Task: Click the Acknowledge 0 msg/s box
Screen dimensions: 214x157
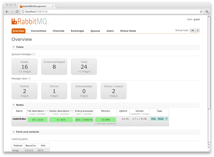Action: [x=84, y=91]
